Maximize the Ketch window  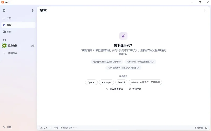(200, 2)
